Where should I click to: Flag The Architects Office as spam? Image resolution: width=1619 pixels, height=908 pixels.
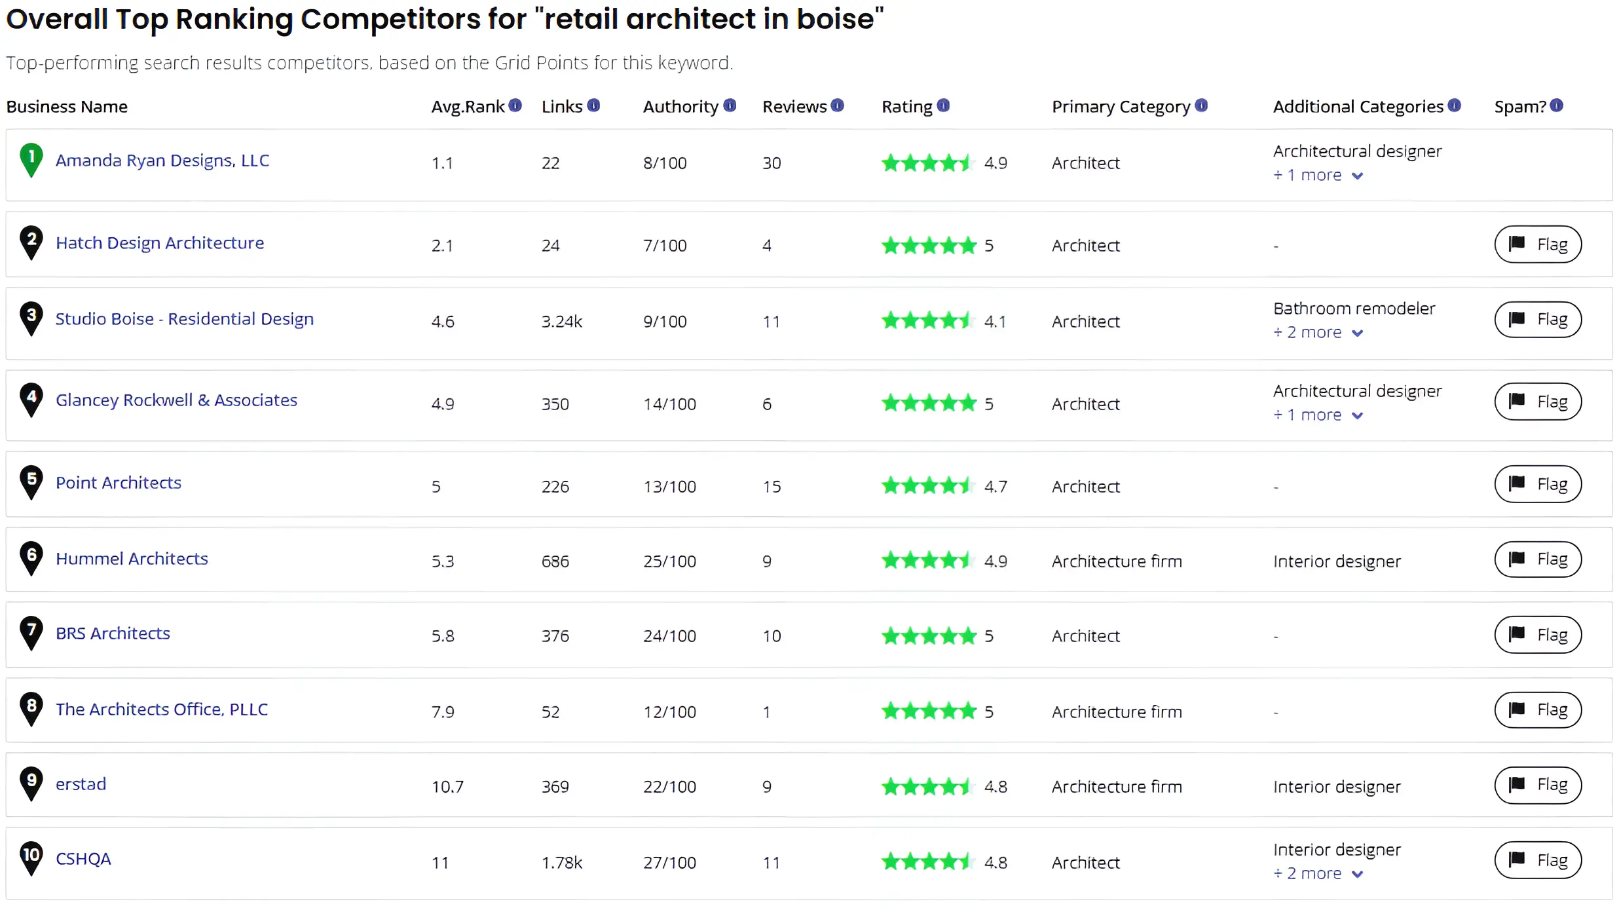click(x=1538, y=709)
